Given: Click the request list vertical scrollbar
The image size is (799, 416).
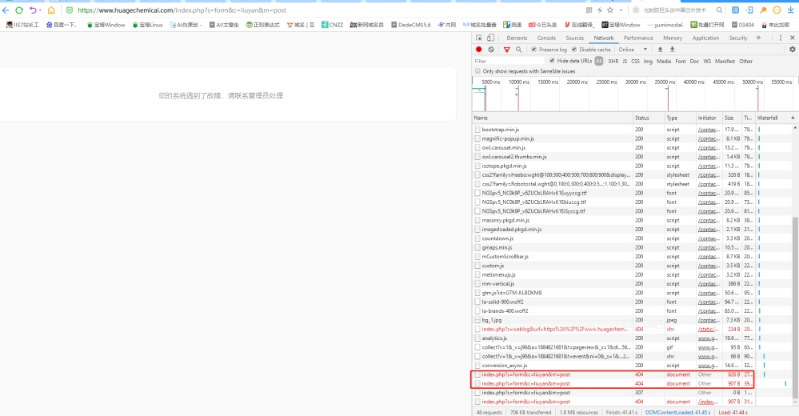Looking at the screenshot, I should 796,307.
